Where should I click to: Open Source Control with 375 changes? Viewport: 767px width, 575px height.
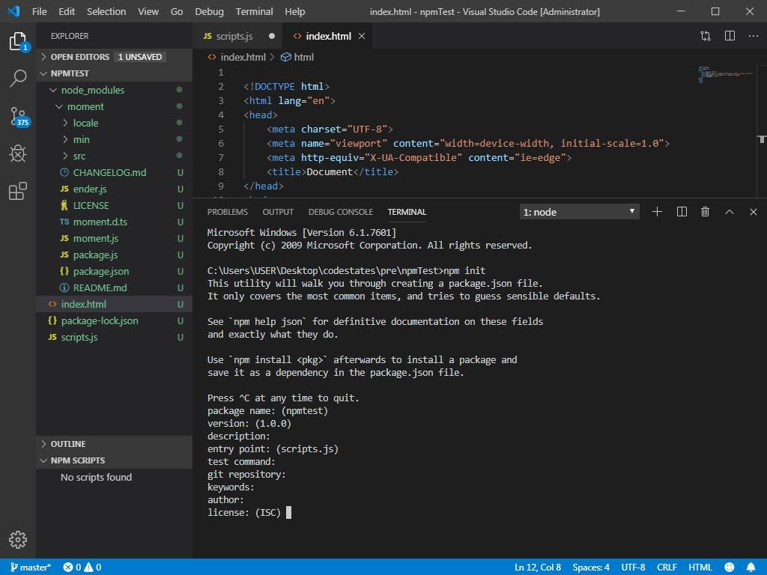pyautogui.click(x=19, y=116)
